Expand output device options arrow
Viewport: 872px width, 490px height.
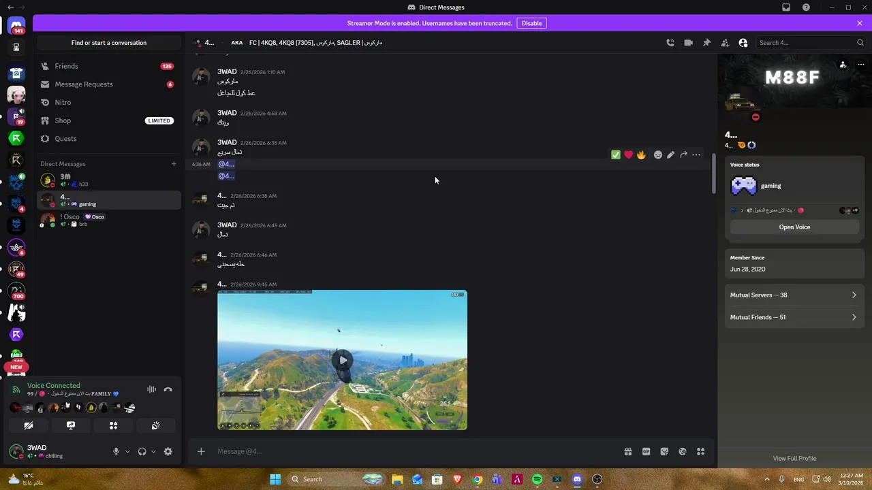point(153,452)
